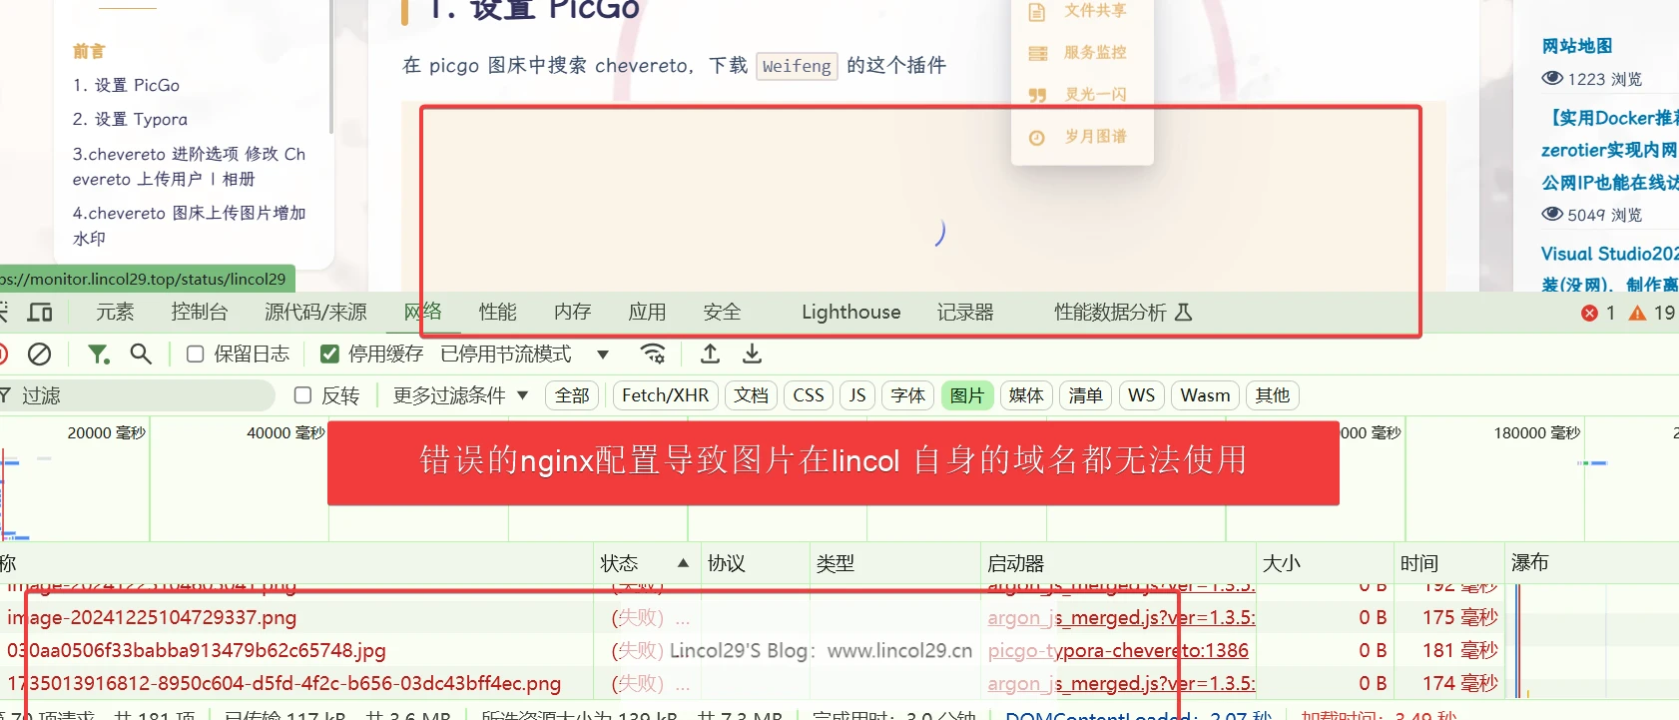Open the 安全 tab
This screenshot has height=720, width=1679.
(x=722, y=313)
